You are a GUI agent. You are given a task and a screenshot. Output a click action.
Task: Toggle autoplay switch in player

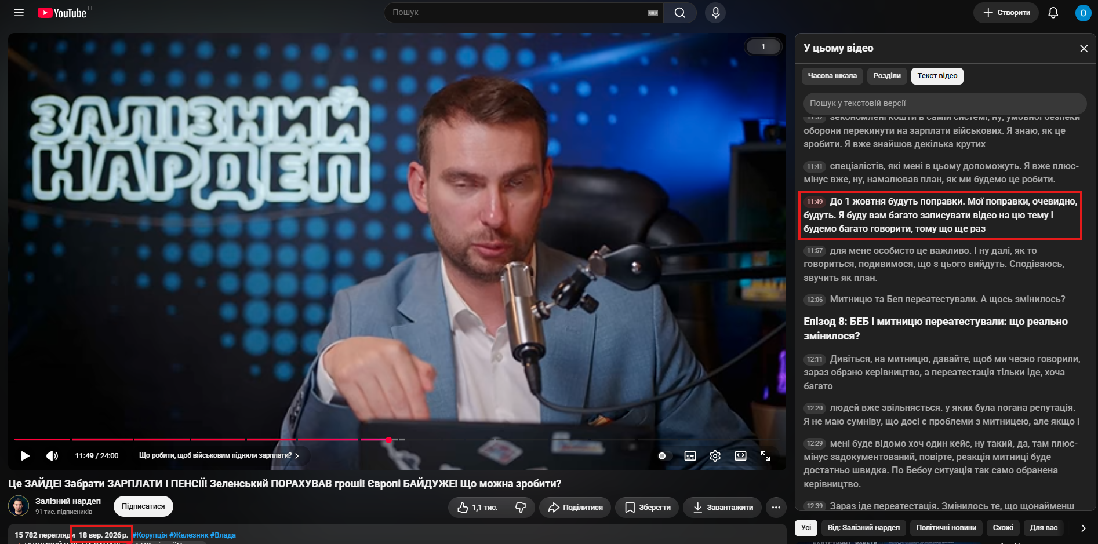pyautogui.click(x=664, y=456)
